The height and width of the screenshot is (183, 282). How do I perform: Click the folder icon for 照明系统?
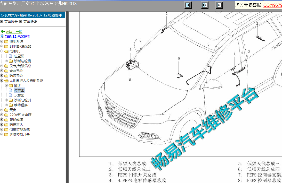(6, 41)
